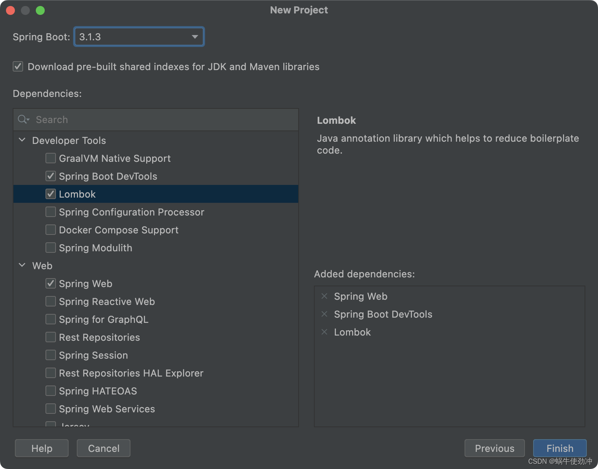
Task: Collapse the Developer Tools category
Action: (22, 140)
